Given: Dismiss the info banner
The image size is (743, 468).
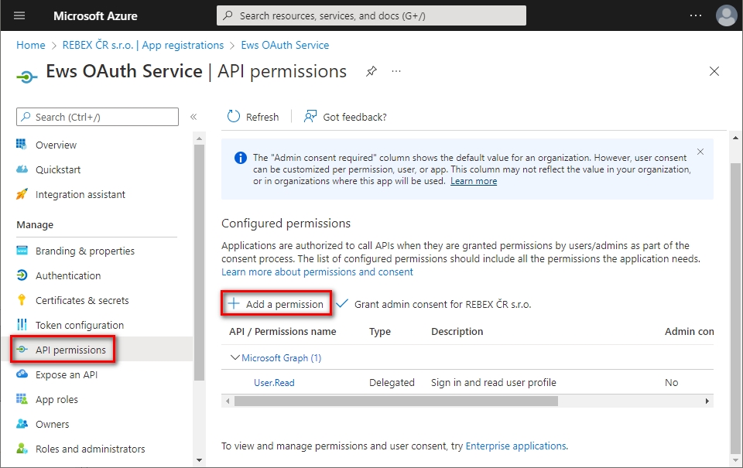Looking at the screenshot, I should pyautogui.click(x=700, y=152).
